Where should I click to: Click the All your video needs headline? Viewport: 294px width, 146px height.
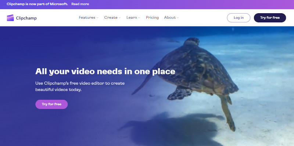click(105, 71)
